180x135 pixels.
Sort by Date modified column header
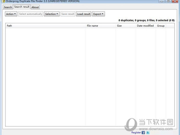click(146, 26)
